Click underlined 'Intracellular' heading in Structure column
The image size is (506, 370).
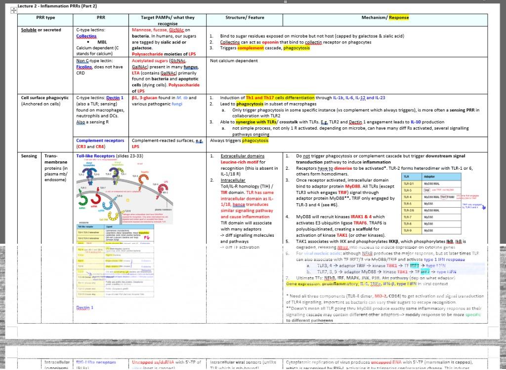point(233,181)
